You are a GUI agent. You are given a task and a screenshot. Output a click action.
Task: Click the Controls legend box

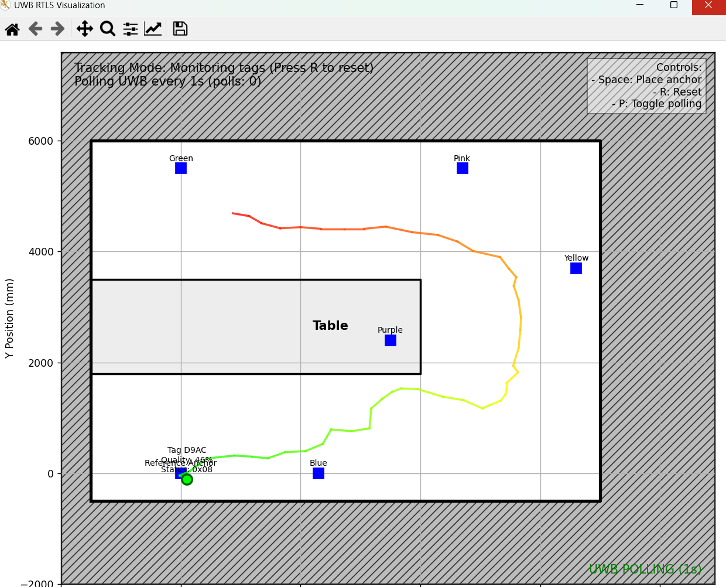coord(646,86)
